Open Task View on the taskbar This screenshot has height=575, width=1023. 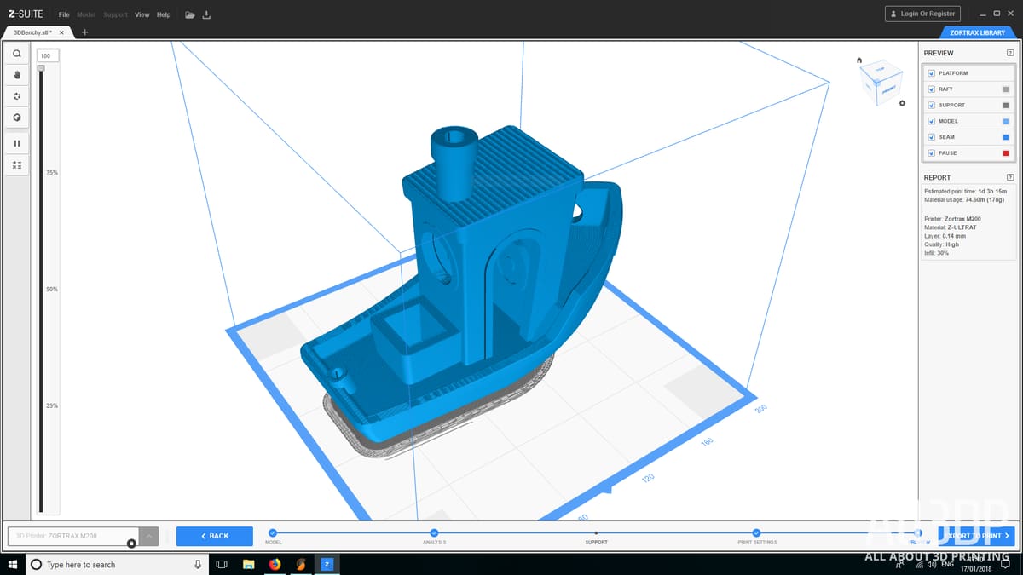pos(222,564)
